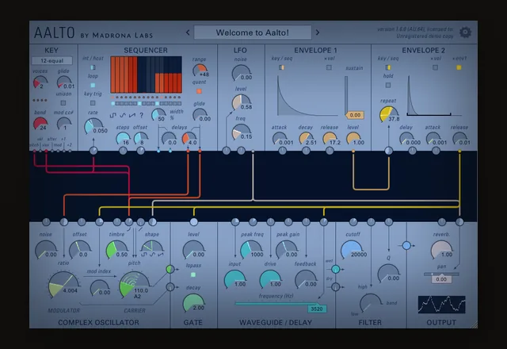Screen dimensions: 507x349
Task: Click the oscillator timbre knob
Action: click(115, 249)
